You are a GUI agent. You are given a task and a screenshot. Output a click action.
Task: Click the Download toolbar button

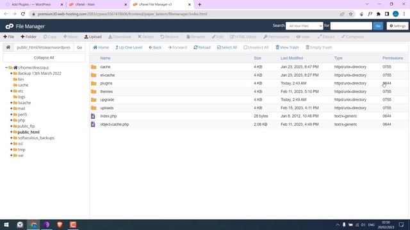coord(120,37)
